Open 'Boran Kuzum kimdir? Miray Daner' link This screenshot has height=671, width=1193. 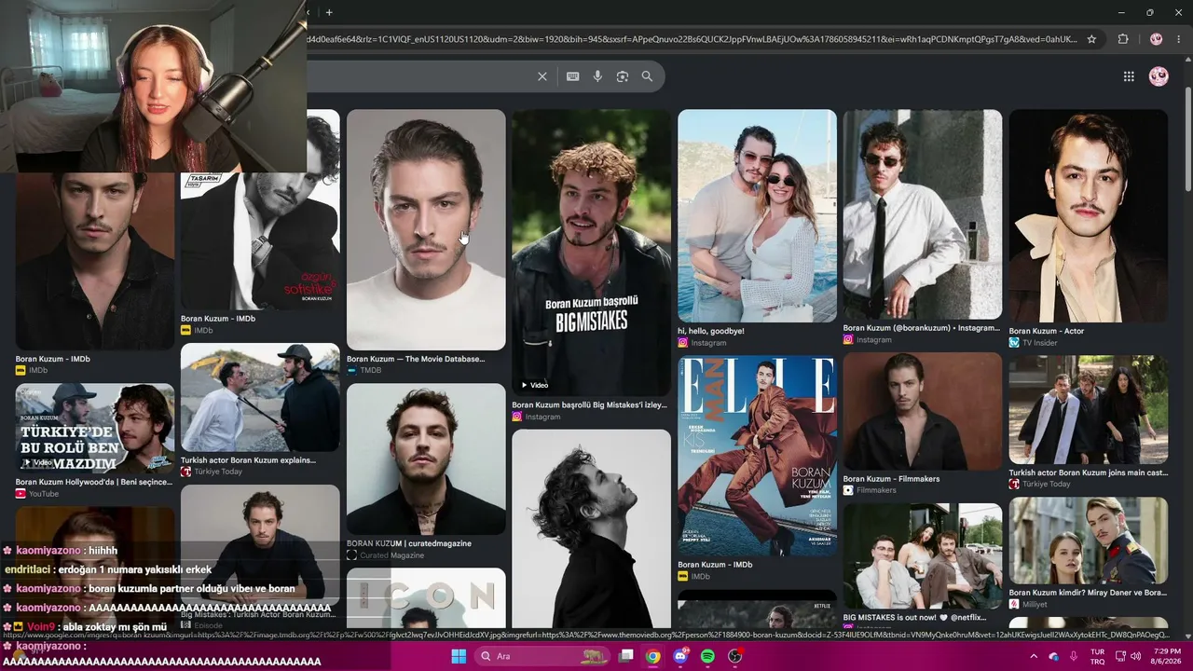[x=1087, y=593]
